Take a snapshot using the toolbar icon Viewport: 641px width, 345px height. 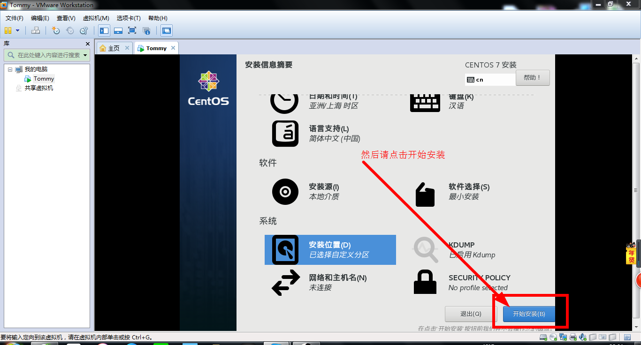(x=56, y=30)
